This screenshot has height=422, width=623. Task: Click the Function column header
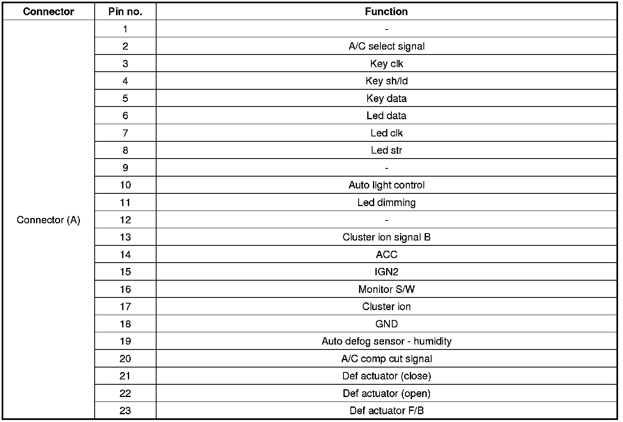[386, 11]
